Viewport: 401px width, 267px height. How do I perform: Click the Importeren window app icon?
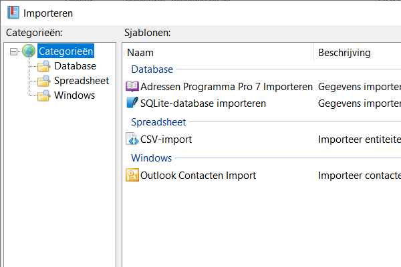pyautogui.click(x=11, y=13)
